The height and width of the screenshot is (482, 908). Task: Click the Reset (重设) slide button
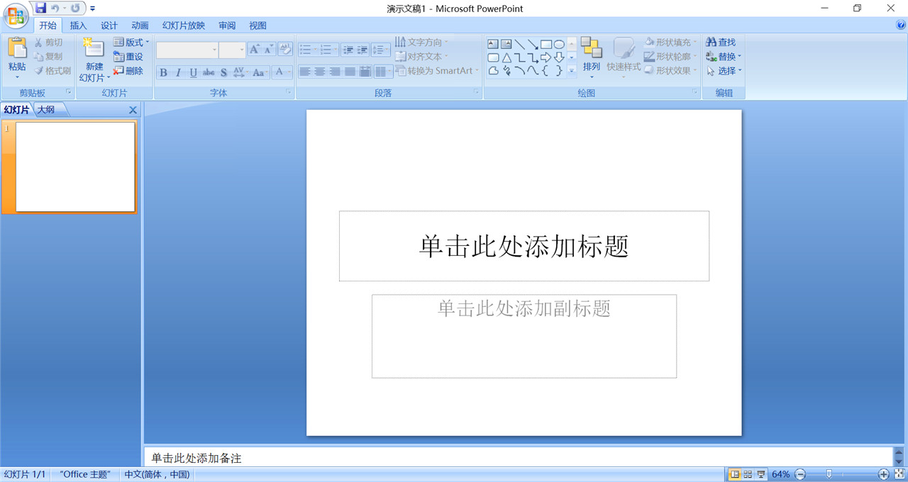(x=128, y=57)
